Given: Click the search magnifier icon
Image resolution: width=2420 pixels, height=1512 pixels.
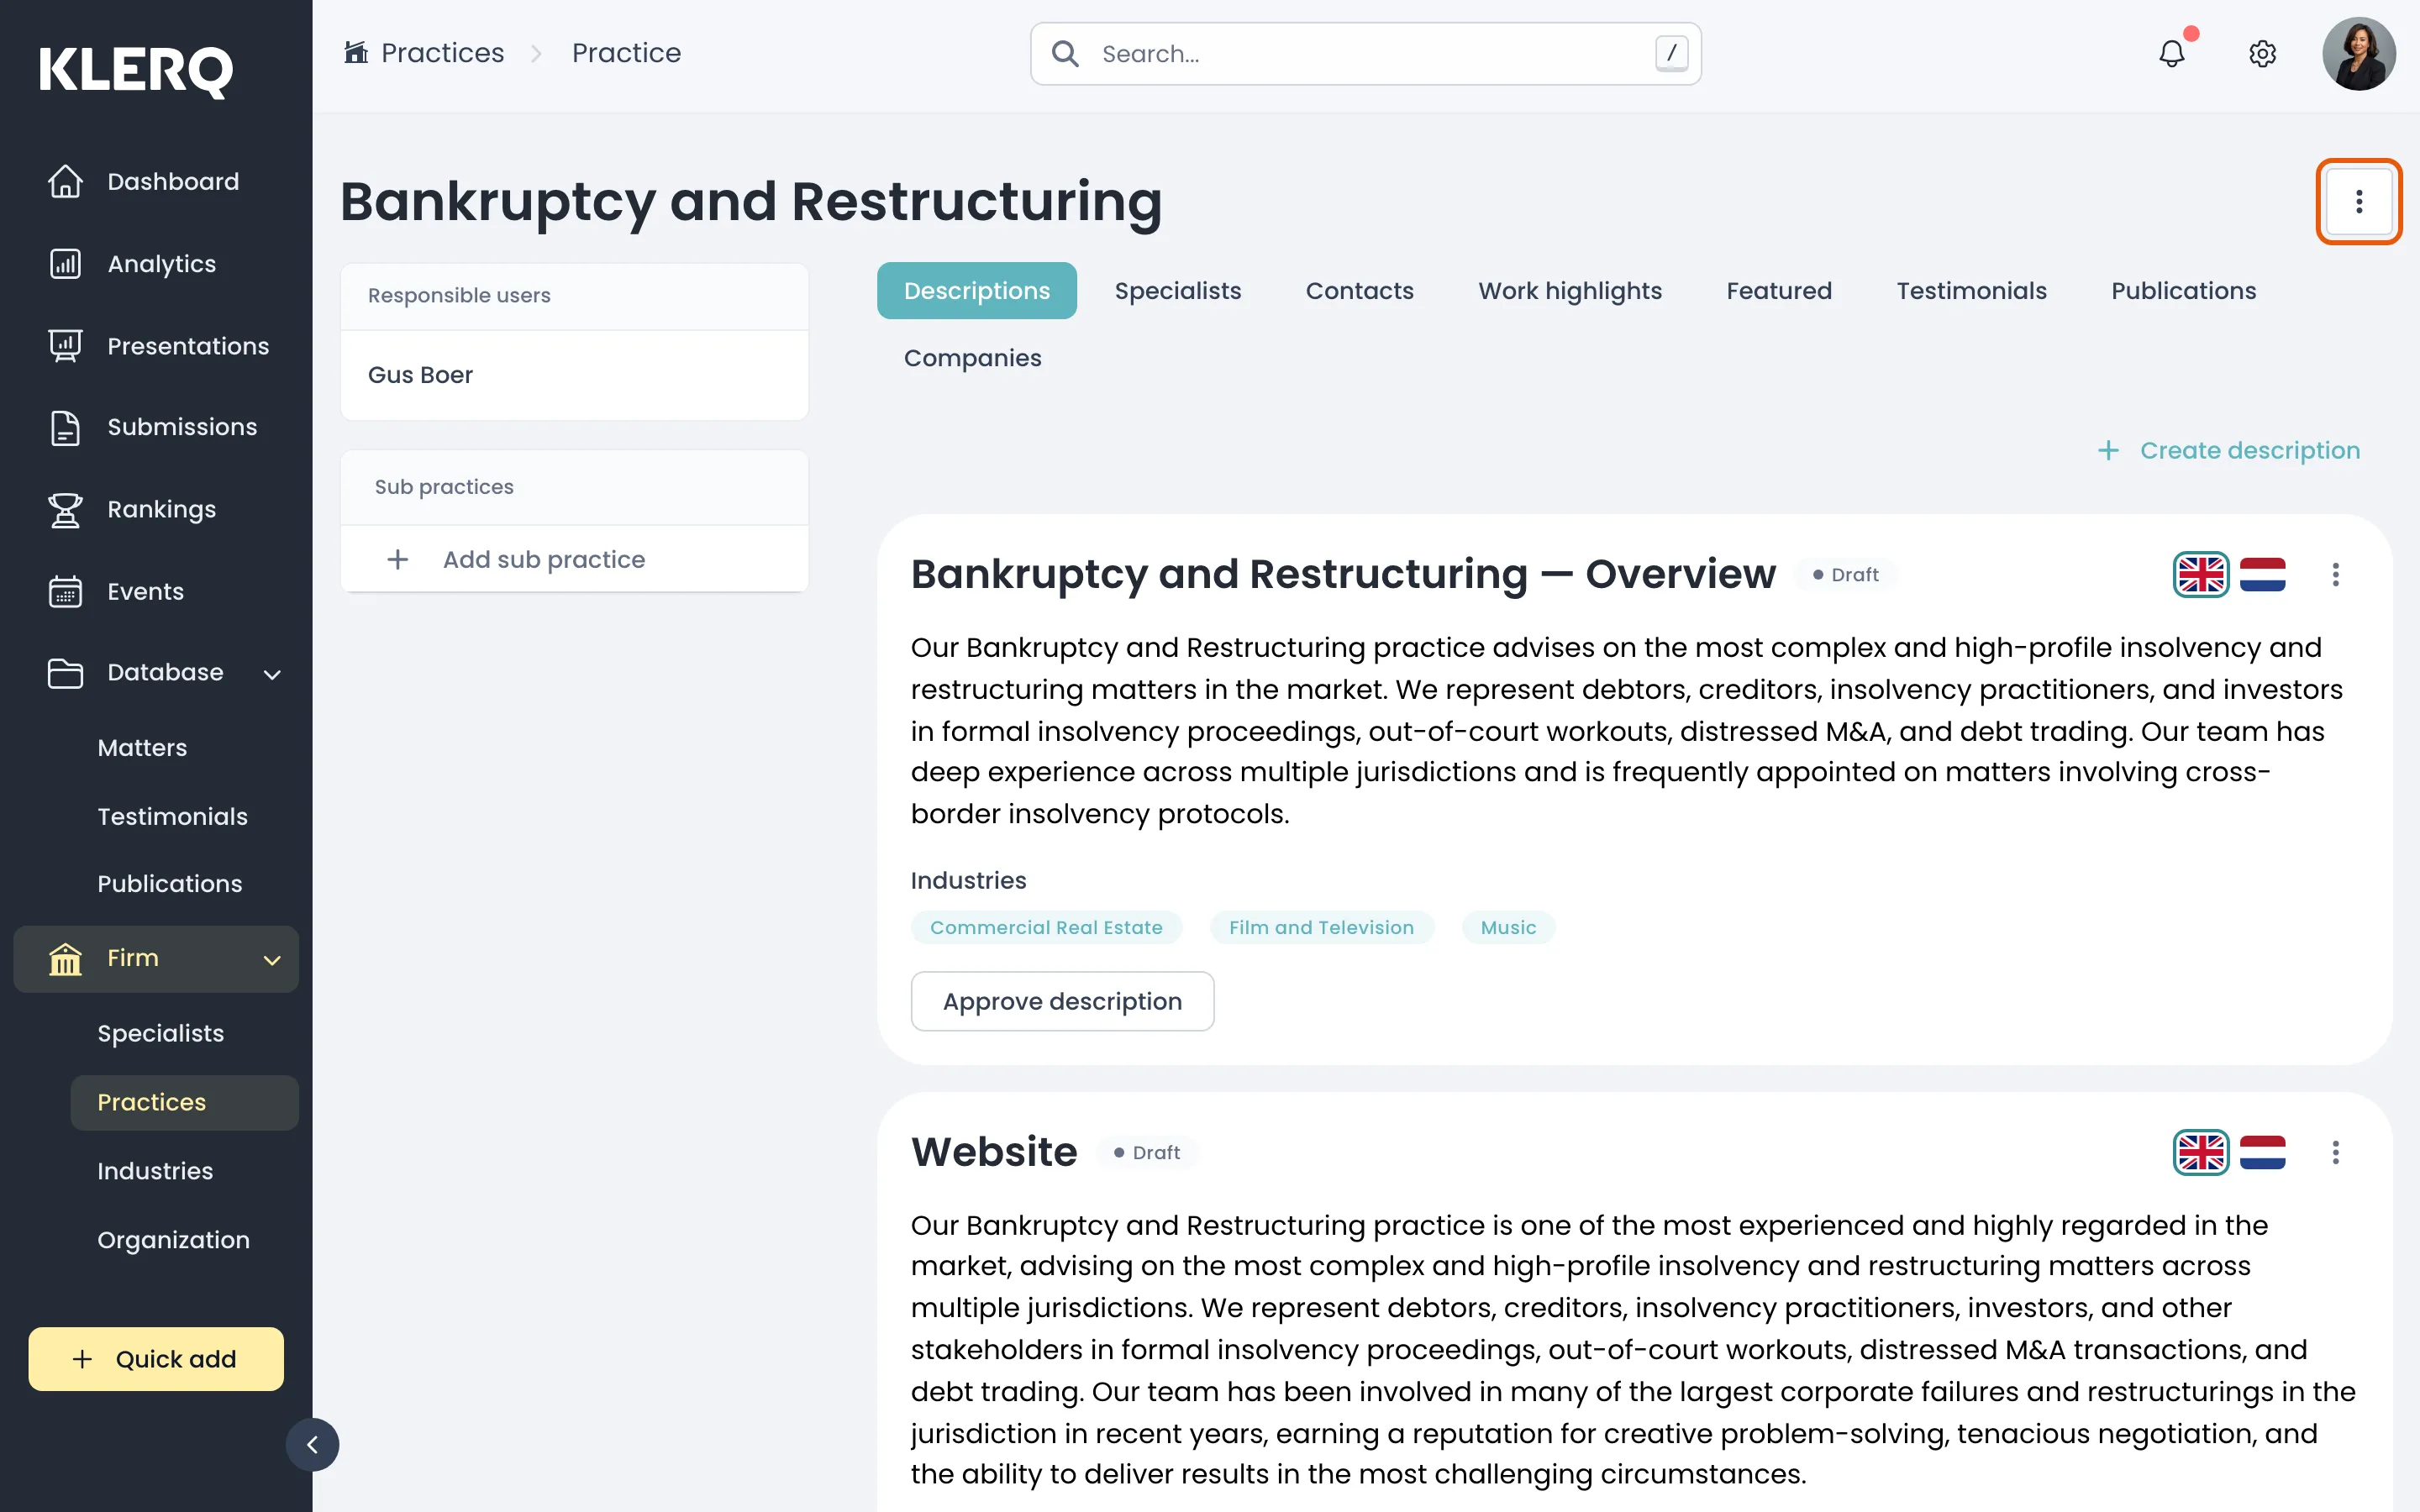Looking at the screenshot, I should click(x=1065, y=54).
